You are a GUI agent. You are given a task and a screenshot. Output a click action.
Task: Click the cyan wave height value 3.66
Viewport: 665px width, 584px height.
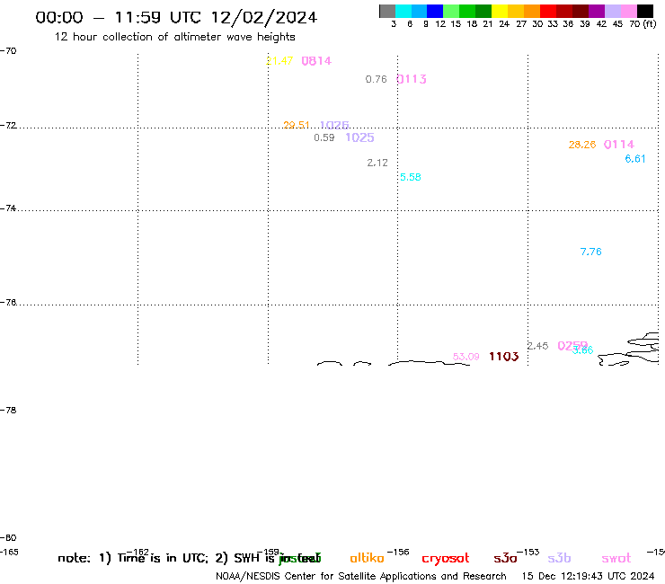(584, 350)
